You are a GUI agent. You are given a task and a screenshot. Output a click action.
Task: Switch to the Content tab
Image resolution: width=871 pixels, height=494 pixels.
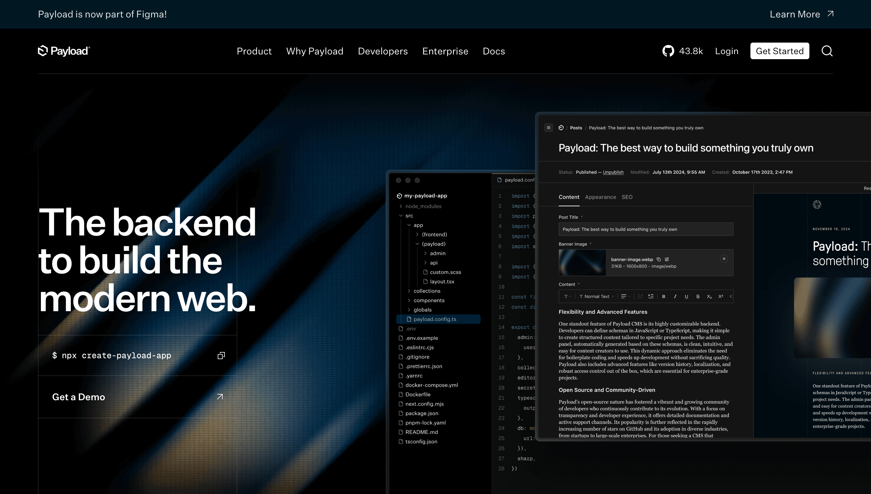[569, 197]
